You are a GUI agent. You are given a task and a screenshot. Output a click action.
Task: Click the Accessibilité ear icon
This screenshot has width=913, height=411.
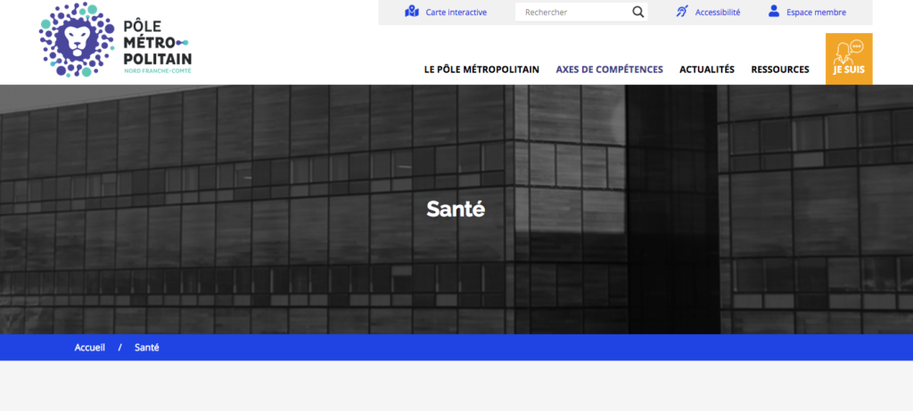click(681, 12)
